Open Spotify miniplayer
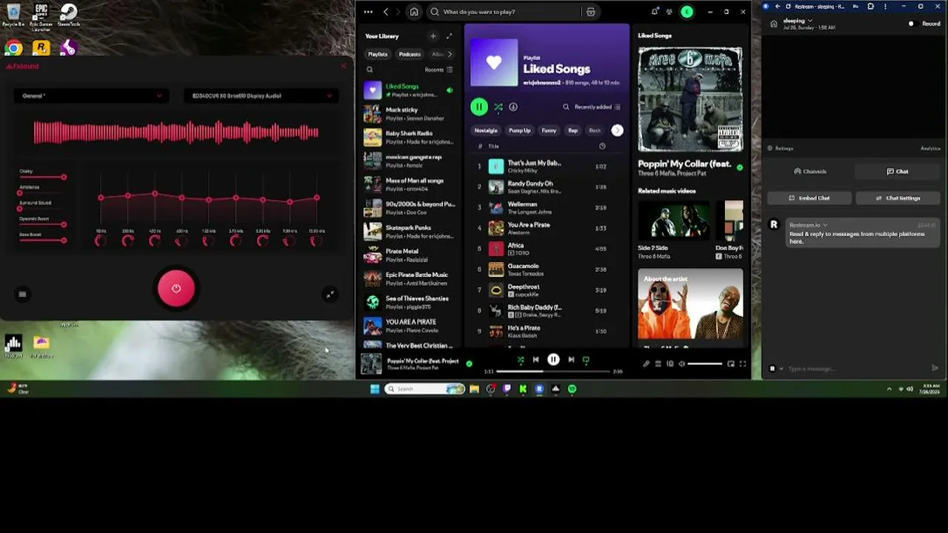Screen dimensions: 948x533 731,363
